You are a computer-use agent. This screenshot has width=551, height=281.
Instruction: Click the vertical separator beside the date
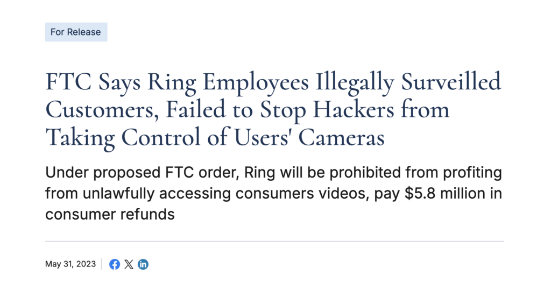coord(102,264)
